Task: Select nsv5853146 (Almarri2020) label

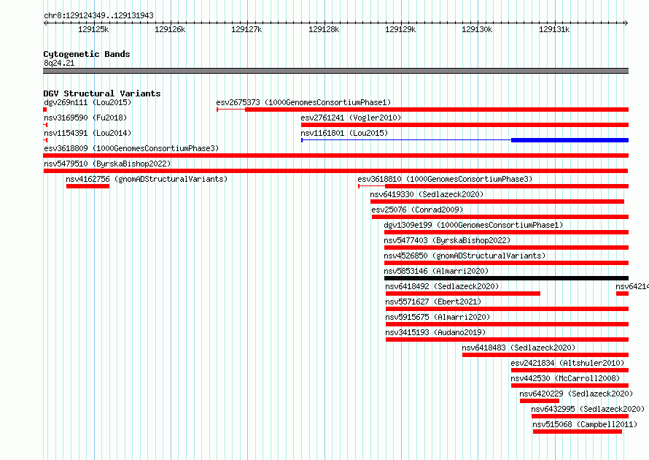Action: (436, 271)
